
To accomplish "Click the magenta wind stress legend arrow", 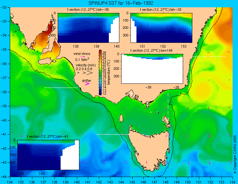I will point(83,56).
